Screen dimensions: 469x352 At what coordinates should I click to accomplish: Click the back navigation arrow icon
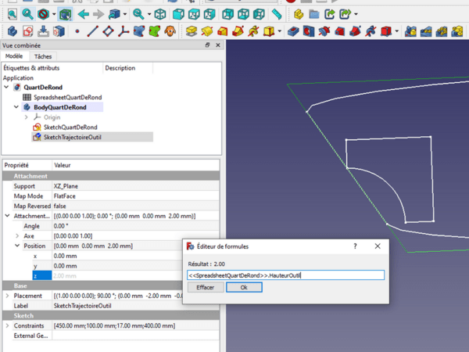(83, 14)
